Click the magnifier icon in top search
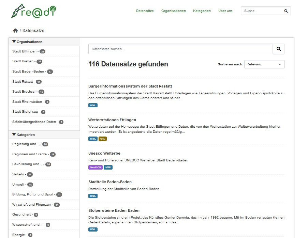Viewport: 307px width, 238px height. 286,11
